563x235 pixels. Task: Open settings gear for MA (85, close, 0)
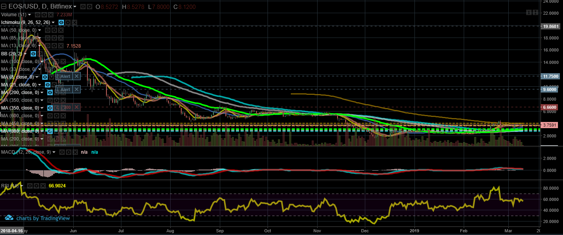point(54,38)
